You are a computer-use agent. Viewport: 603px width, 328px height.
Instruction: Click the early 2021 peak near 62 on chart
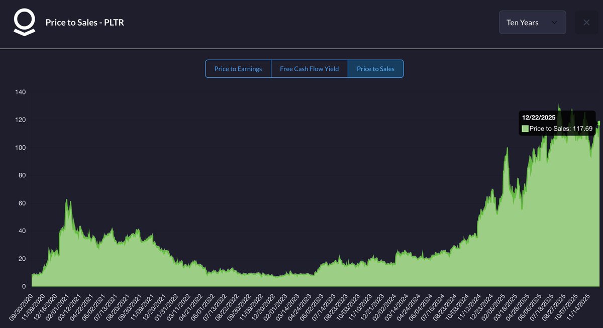click(66, 200)
